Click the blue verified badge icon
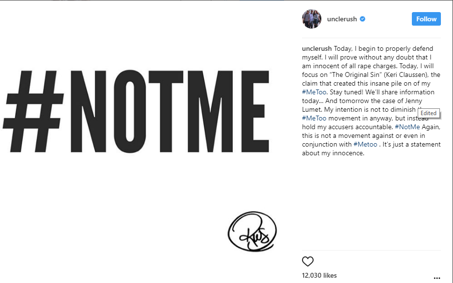Screen dimensions: 453x283 362,19
